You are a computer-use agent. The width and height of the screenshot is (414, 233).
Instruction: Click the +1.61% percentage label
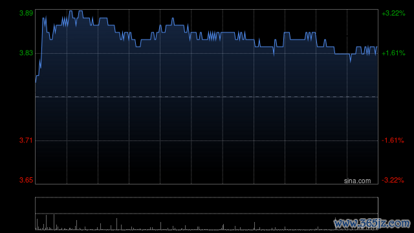pos(393,53)
